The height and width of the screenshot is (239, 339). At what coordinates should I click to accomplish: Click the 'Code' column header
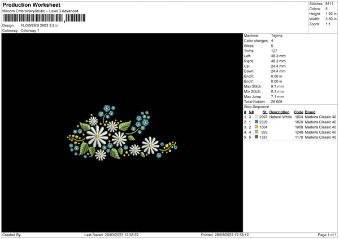(298, 112)
